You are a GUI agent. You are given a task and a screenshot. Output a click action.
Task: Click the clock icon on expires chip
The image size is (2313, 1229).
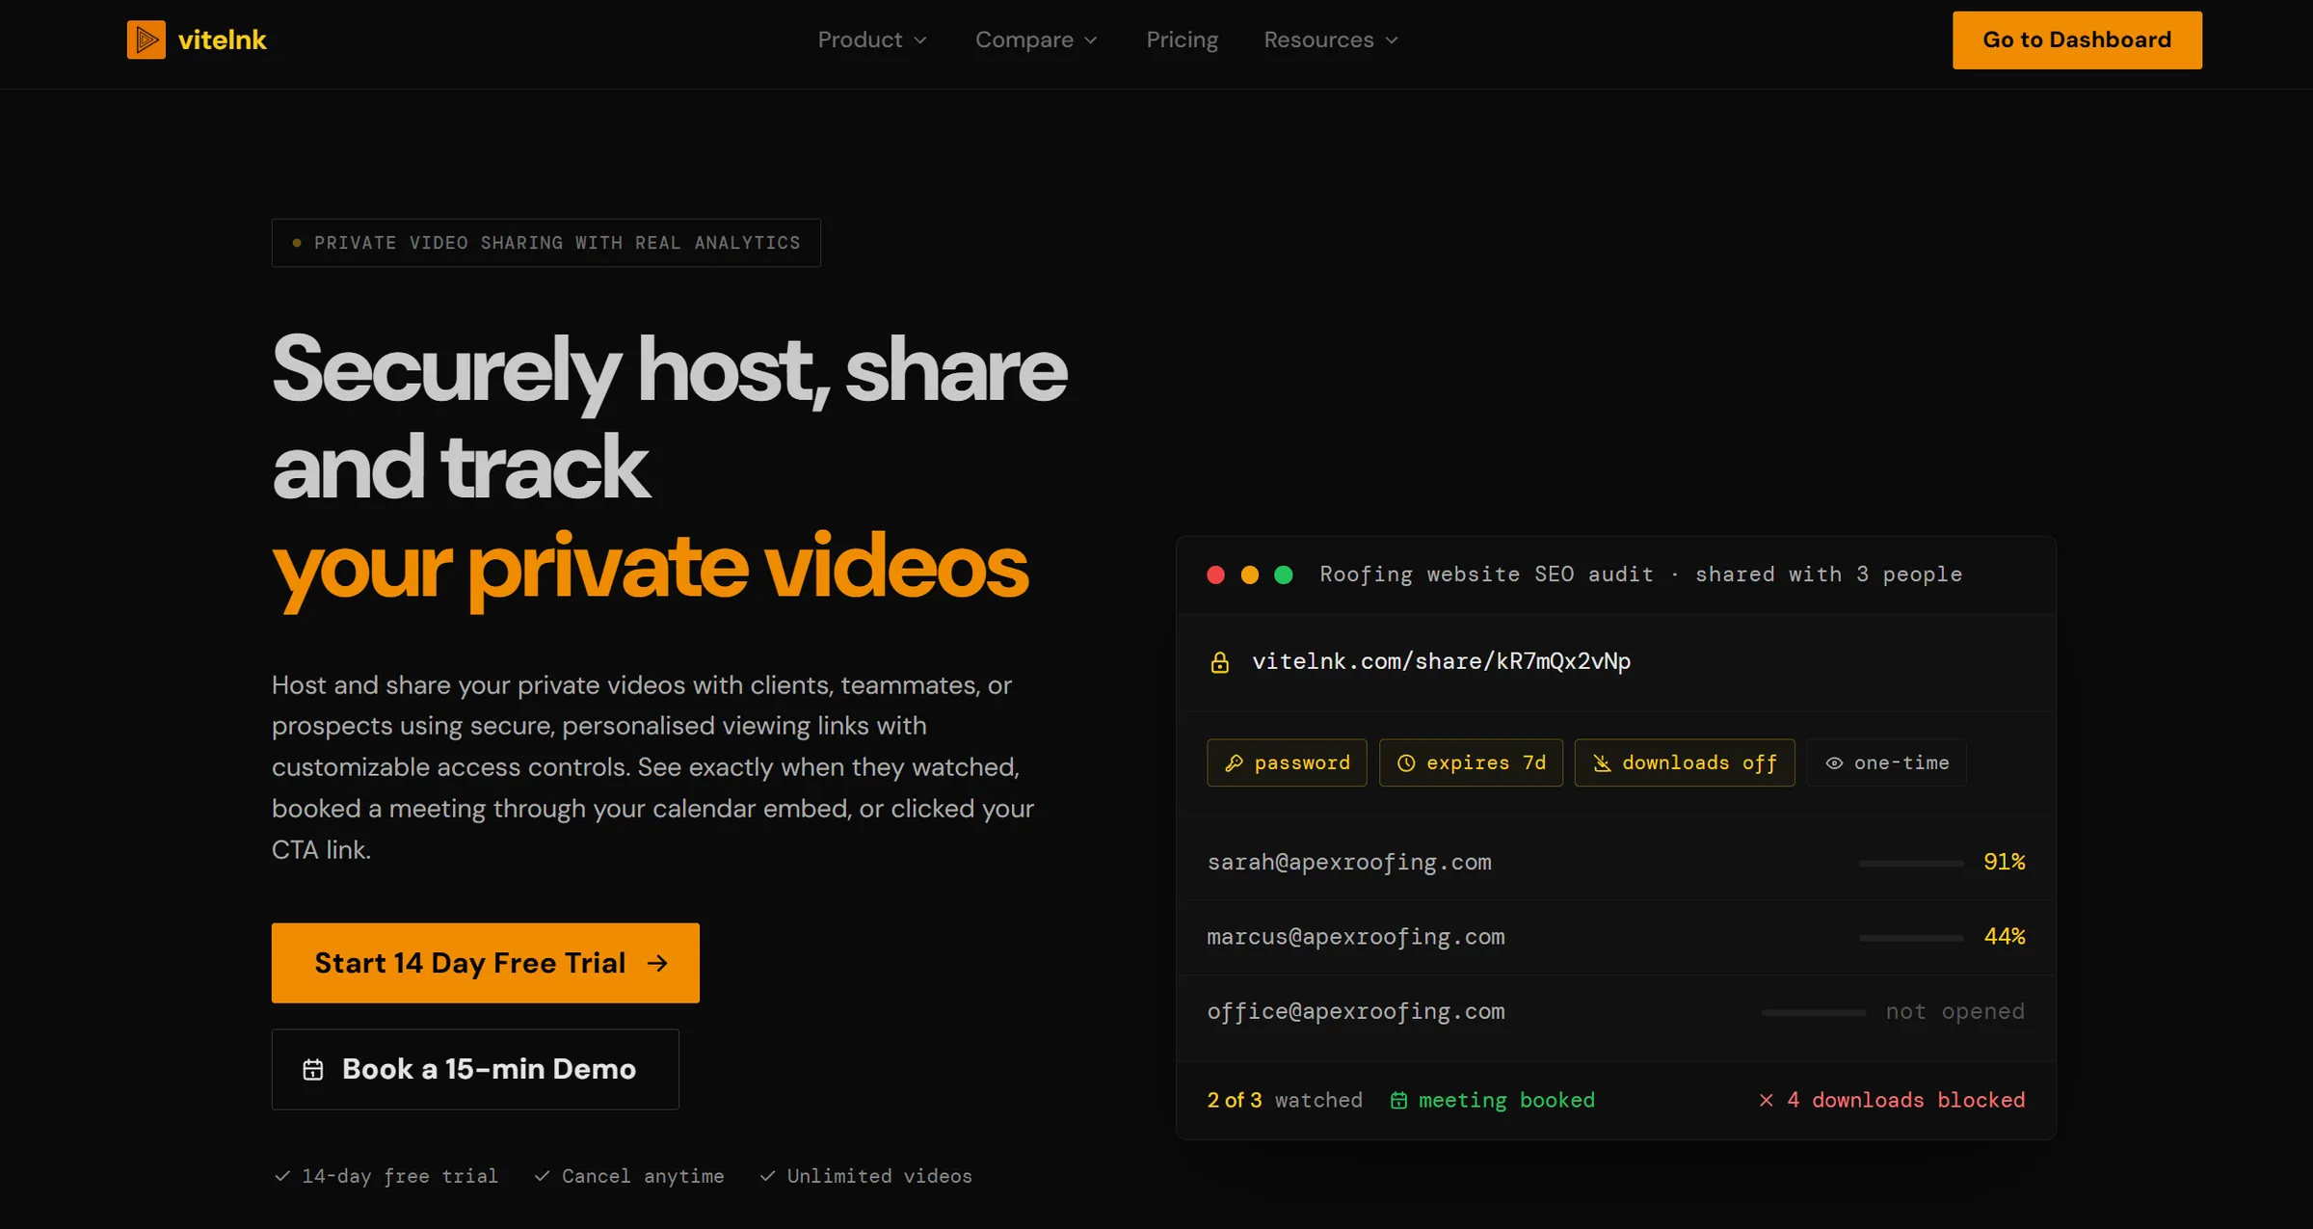click(x=1406, y=762)
